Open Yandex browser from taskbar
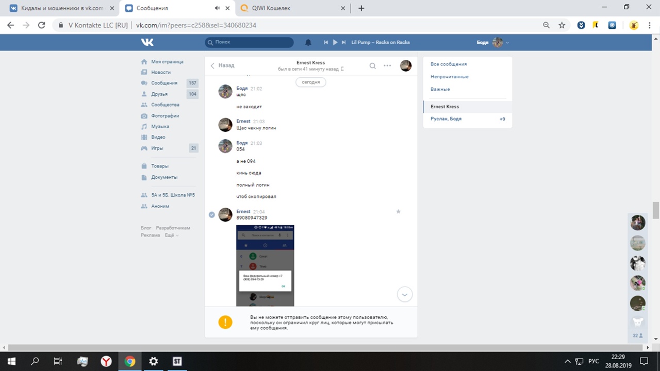660x371 pixels. click(x=106, y=361)
